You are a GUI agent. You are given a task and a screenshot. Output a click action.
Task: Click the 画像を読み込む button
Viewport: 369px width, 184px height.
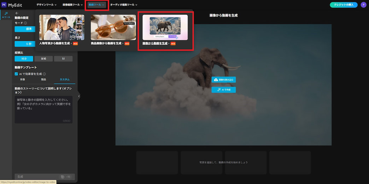tap(224, 80)
